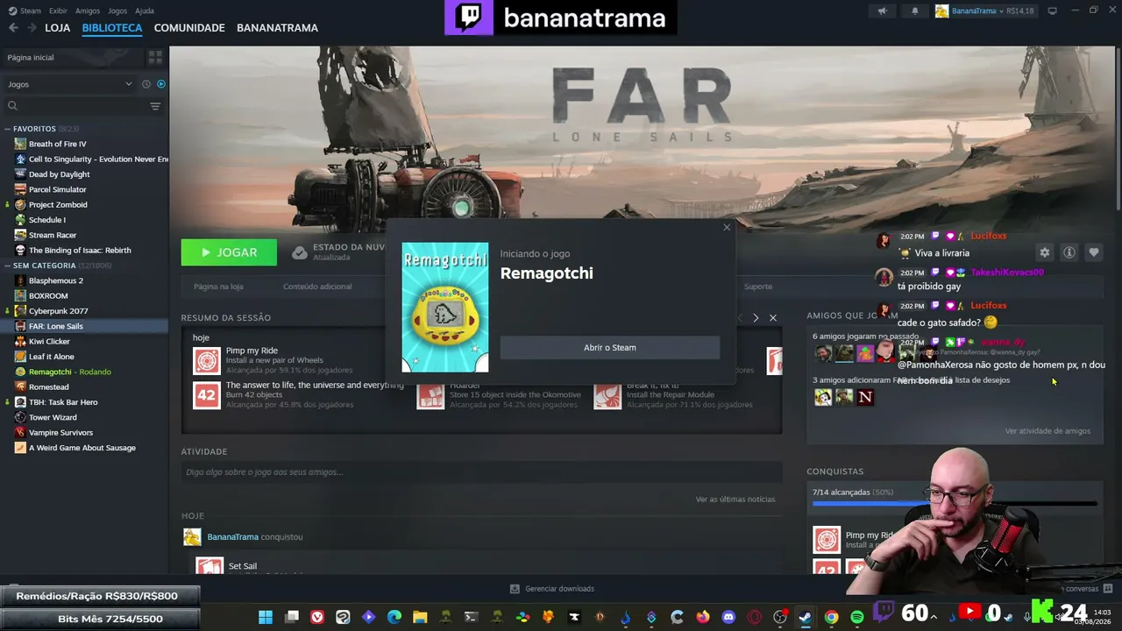Open the BananaTrama account dropdown
The width and height of the screenshot is (1122, 631).
click(984, 11)
